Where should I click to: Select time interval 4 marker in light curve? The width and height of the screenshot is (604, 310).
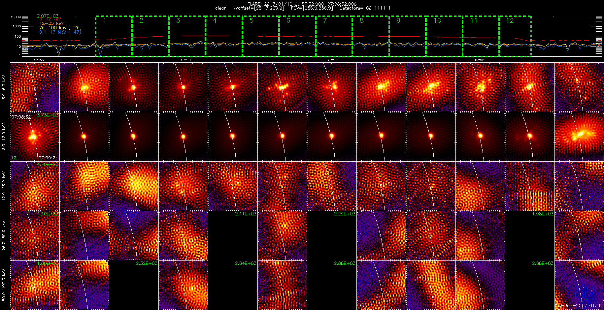(215, 20)
